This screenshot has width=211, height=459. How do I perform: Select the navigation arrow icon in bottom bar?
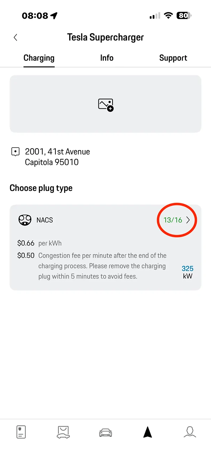147,431
